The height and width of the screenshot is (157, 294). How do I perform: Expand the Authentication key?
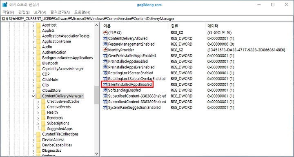[33, 53]
